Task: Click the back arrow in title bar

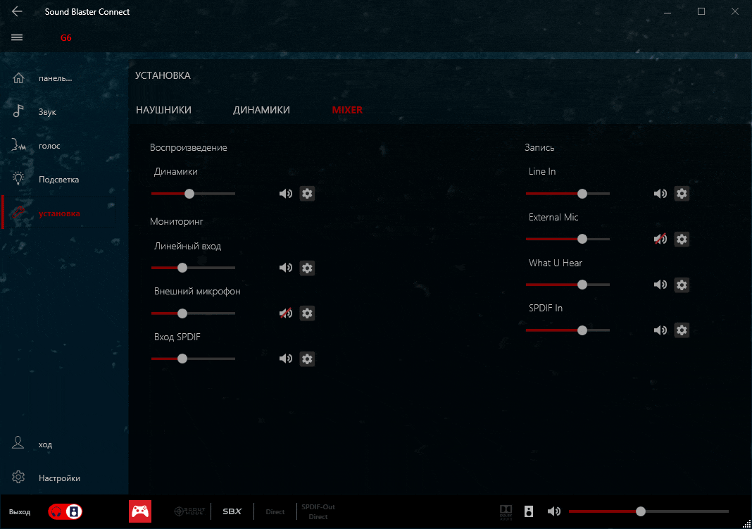Action: (18, 12)
